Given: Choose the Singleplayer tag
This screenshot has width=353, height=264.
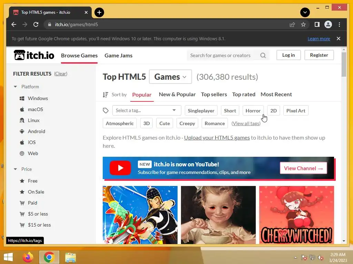Looking at the screenshot, I should click(201, 110).
